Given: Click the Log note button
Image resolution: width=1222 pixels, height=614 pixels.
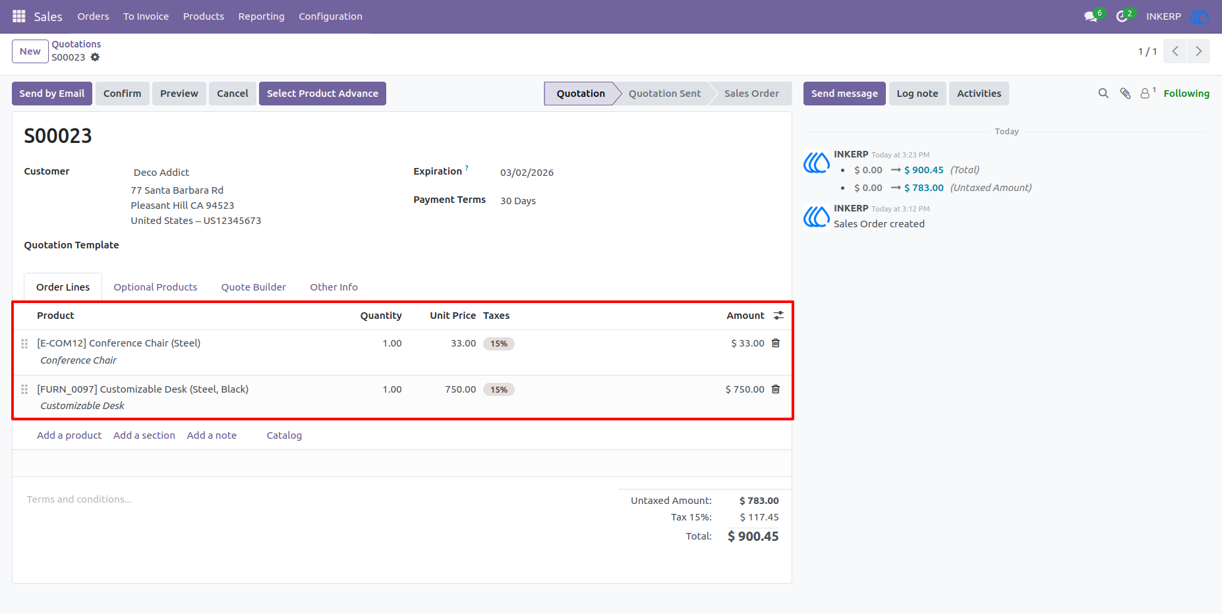Looking at the screenshot, I should point(917,94).
